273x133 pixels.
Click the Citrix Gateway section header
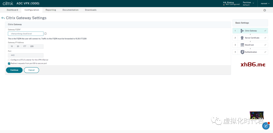click(118, 24)
